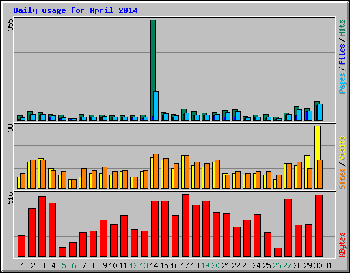
Task: Click the 516 axis maximum label
Action: 10,198
